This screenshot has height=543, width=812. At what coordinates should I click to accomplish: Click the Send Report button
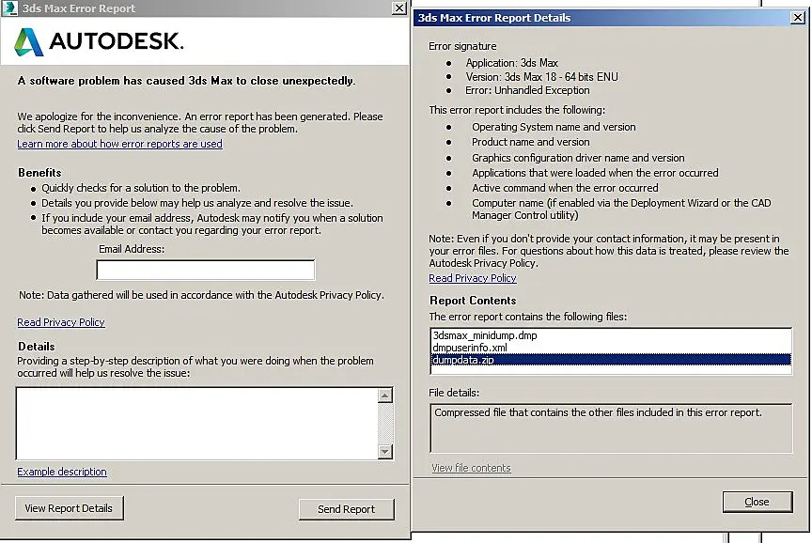pos(346,509)
